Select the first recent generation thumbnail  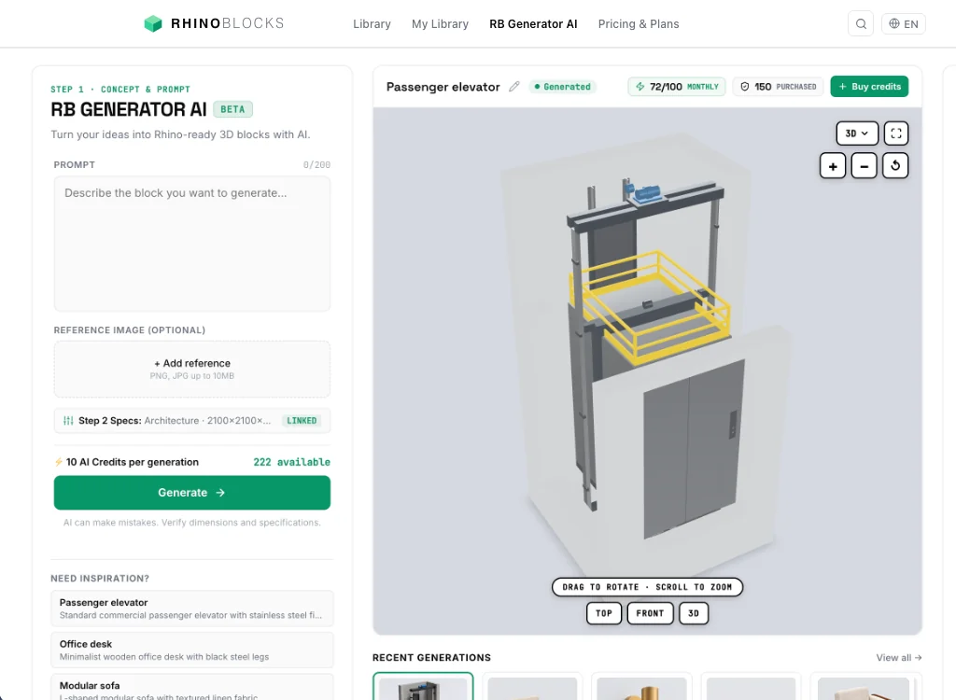[423, 687]
